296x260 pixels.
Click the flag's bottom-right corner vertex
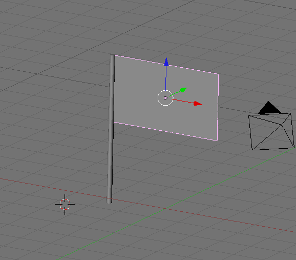(x=217, y=141)
